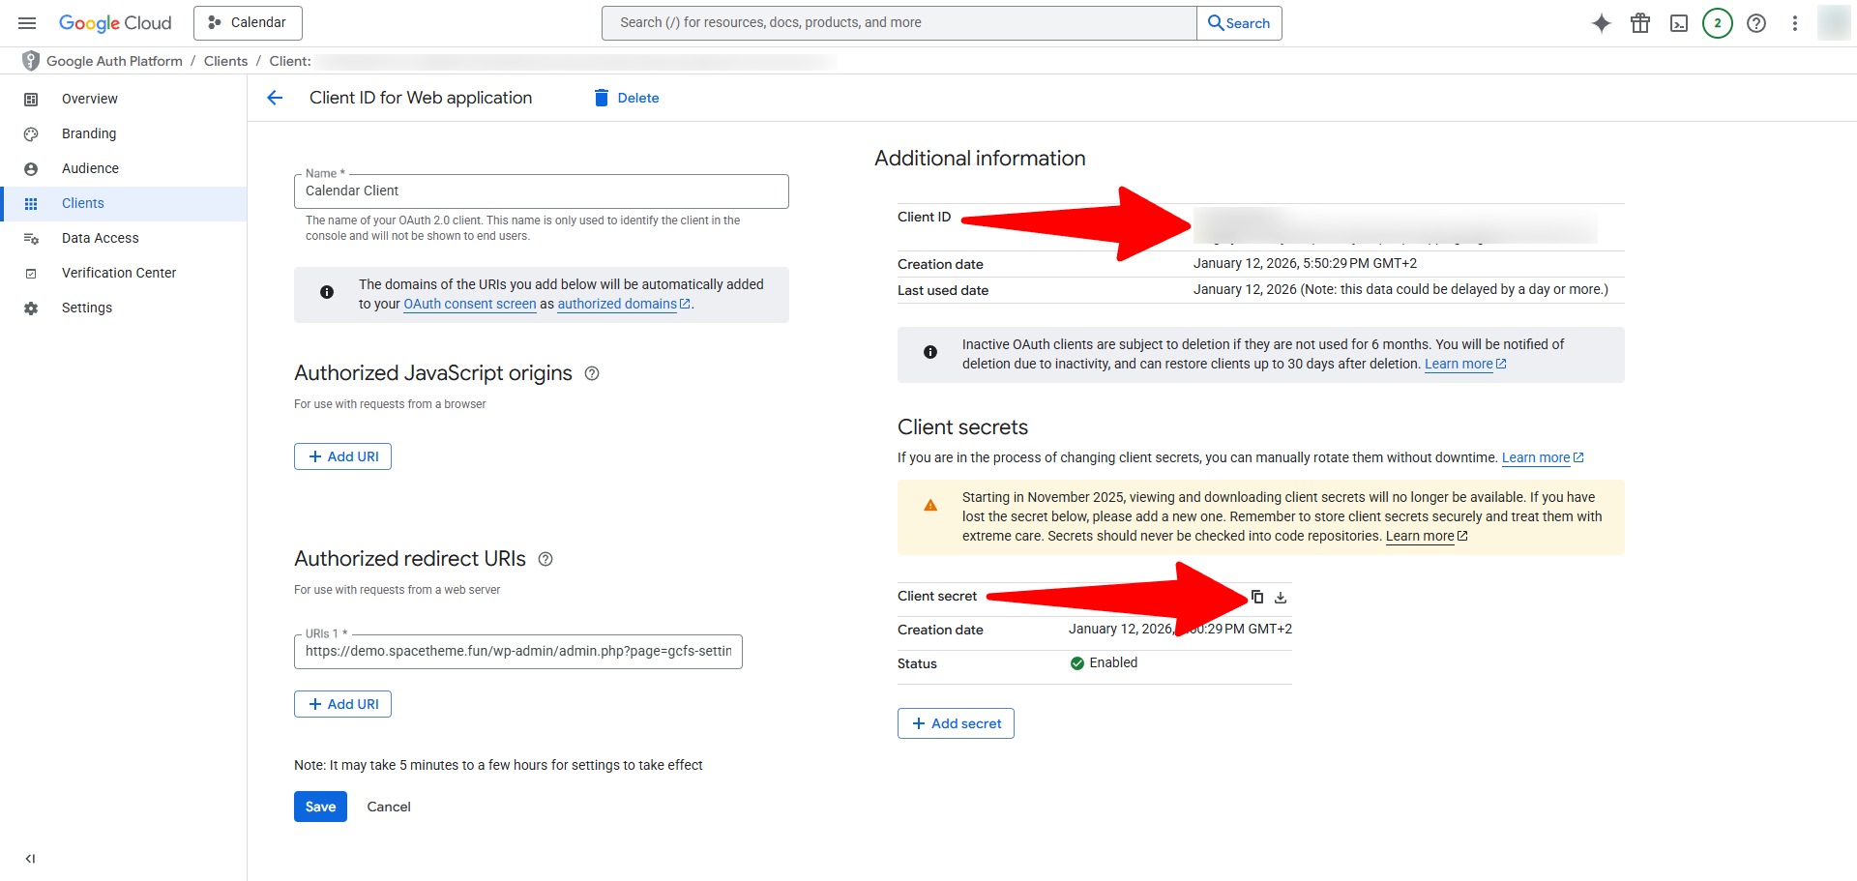Open the Overview page

pyautogui.click(x=90, y=99)
